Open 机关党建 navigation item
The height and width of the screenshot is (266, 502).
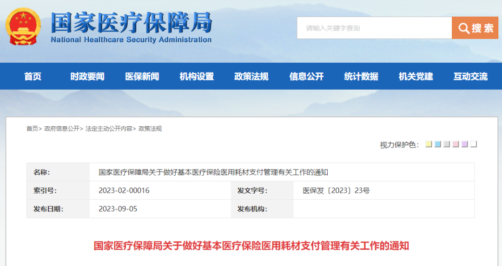click(x=416, y=77)
